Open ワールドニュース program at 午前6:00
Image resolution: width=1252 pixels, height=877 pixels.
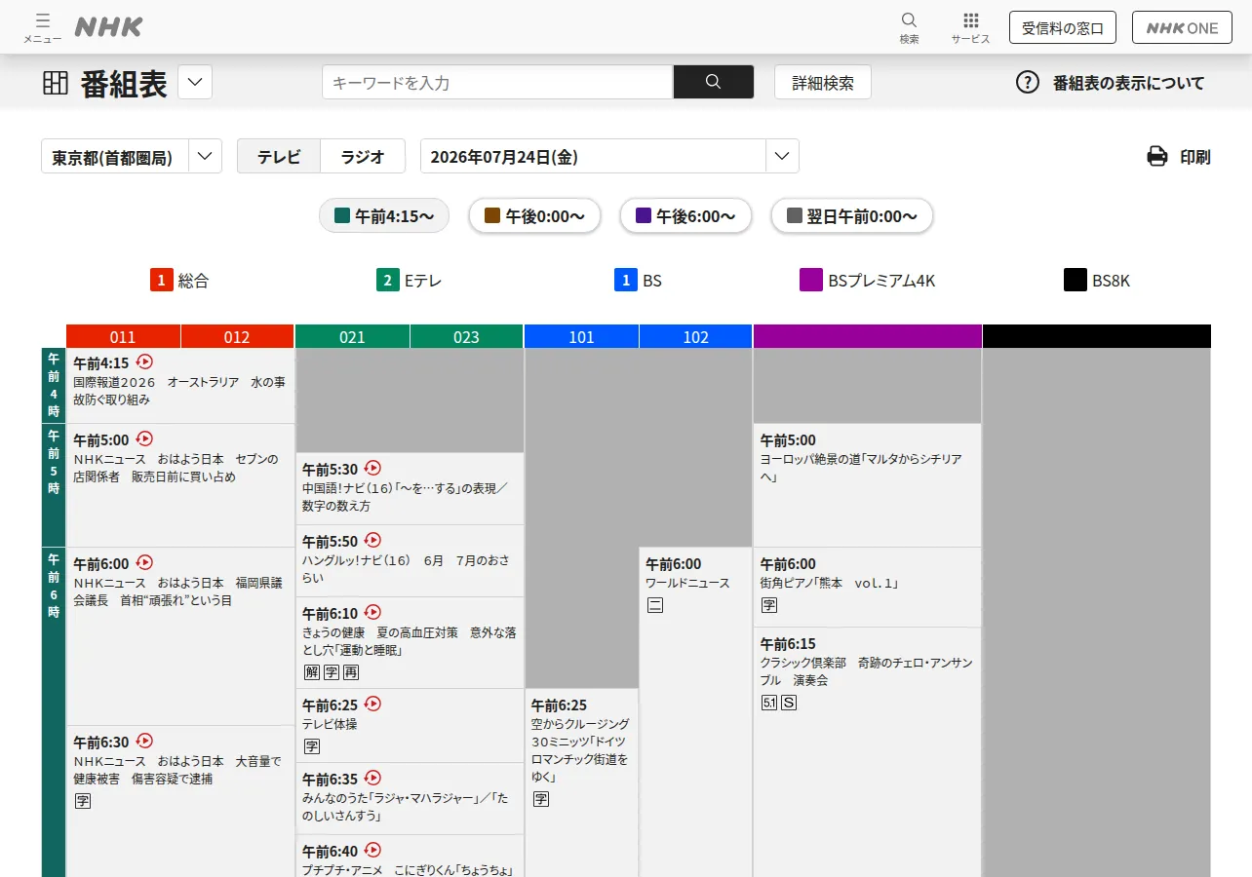click(695, 711)
